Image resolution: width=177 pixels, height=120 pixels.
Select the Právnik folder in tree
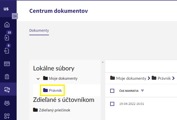click(x=52, y=90)
